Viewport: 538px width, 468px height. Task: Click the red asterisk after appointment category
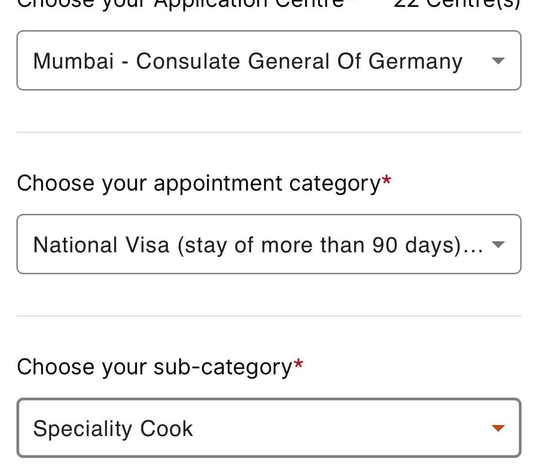coord(387,180)
